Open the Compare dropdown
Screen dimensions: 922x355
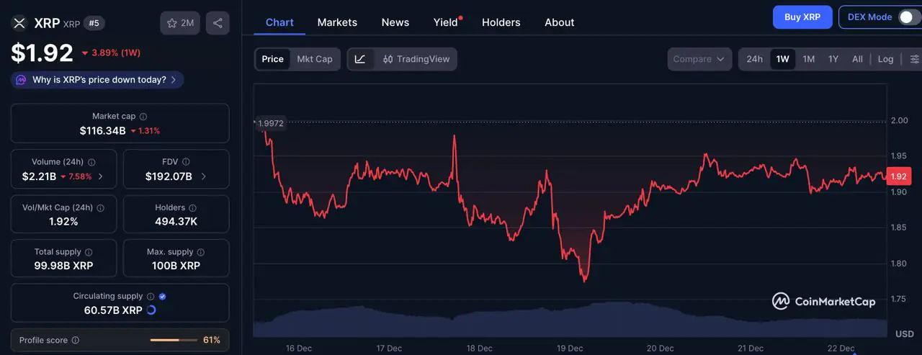(x=699, y=59)
